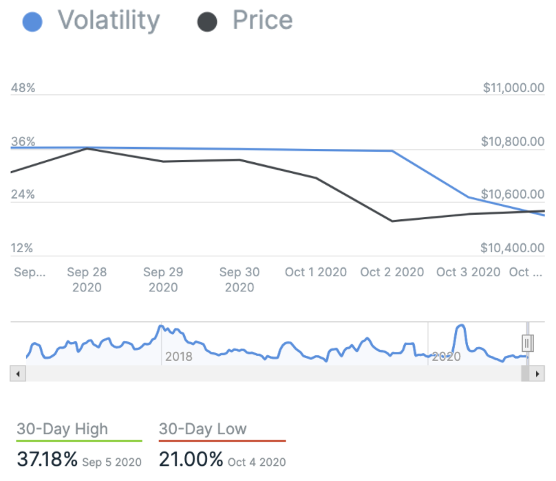This screenshot has height=481, width=556.
Task: Toggle the Volatility series label
Action: (x=109, y=21)
